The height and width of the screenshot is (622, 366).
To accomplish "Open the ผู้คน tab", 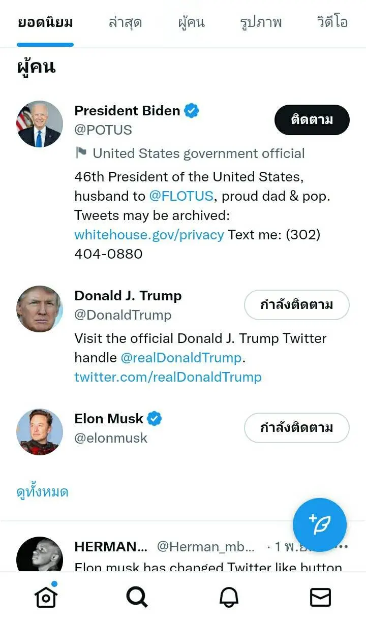I will (191, 23).
